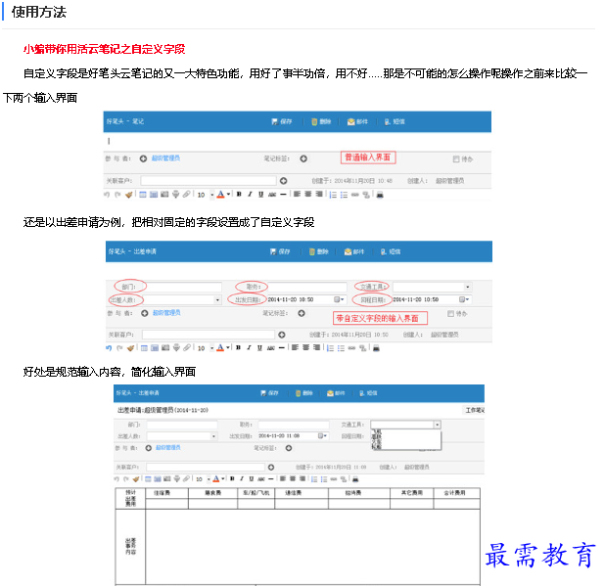This screenshot has height=586, width=604.
Task: Open 出发日期 picker in expense-table 出差申请 form
Action: (322, 436)
